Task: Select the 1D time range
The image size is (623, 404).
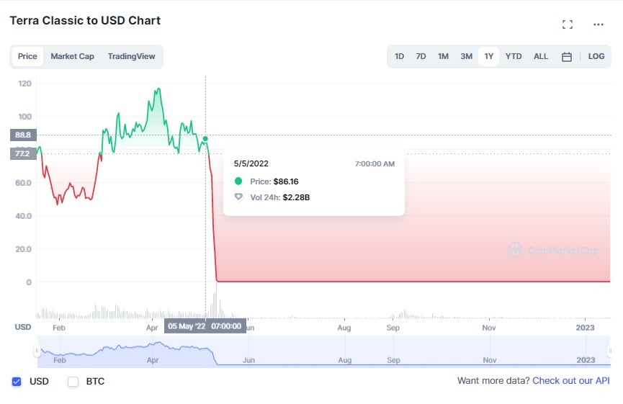Action: click(399, 56)
